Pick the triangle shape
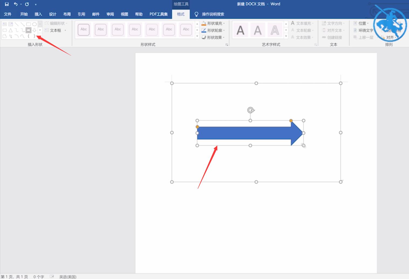 coord(11,30)
